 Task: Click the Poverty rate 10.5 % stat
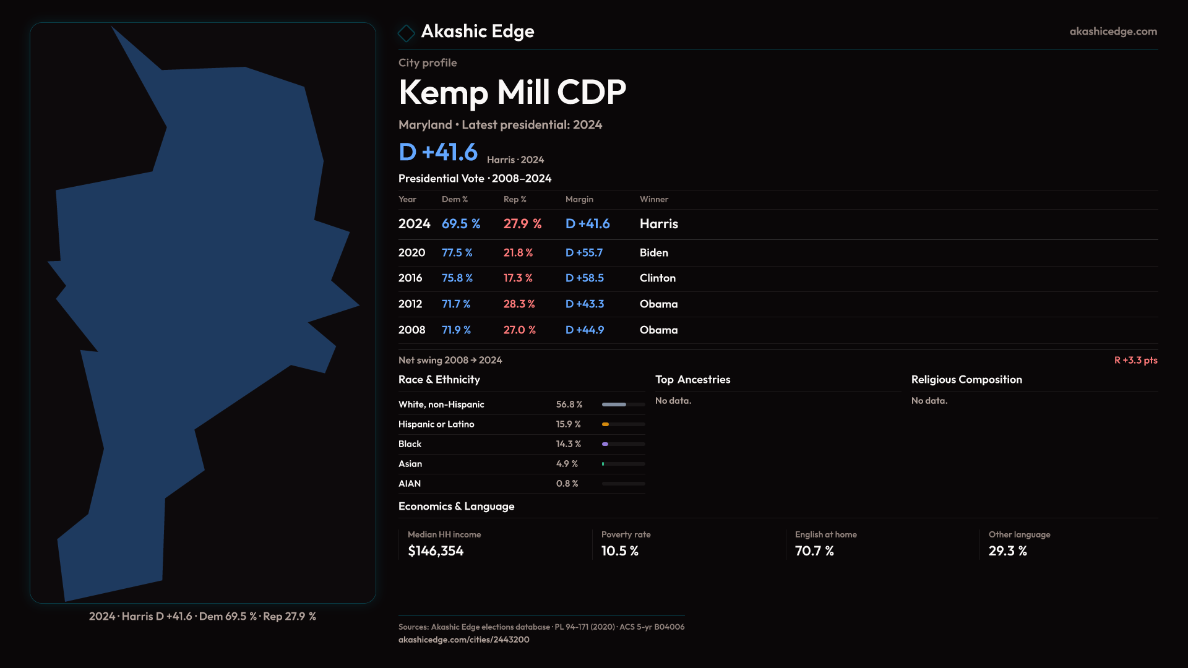[x=619, y=551]
